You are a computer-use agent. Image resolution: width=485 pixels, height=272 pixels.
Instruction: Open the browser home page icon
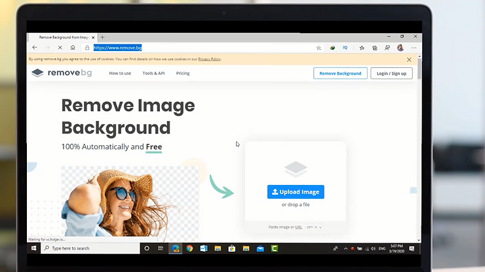[x=73, y=48]
